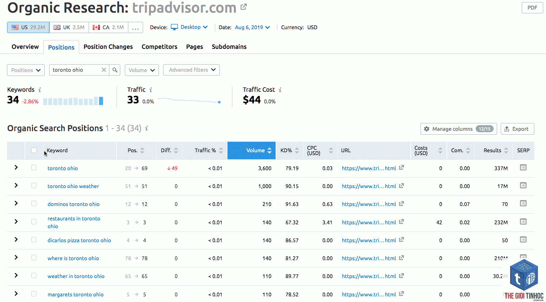Open external URL icon for 'where is toronto ohio' row
The width and height of the screenshot is (546, 302).
(402, 258)
